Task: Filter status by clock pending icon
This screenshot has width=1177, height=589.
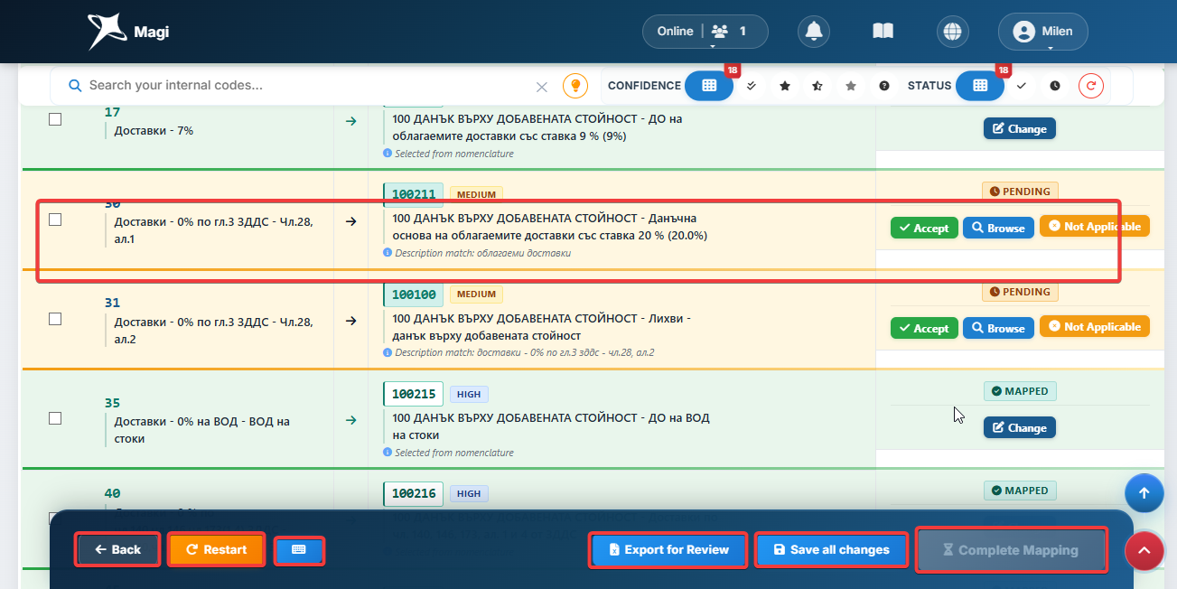Action: [x=1055, y=86]
